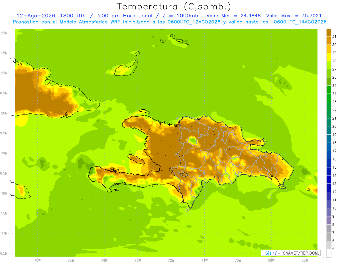
Task: Click the '76W' longitude label
Action: coord(37,260)
